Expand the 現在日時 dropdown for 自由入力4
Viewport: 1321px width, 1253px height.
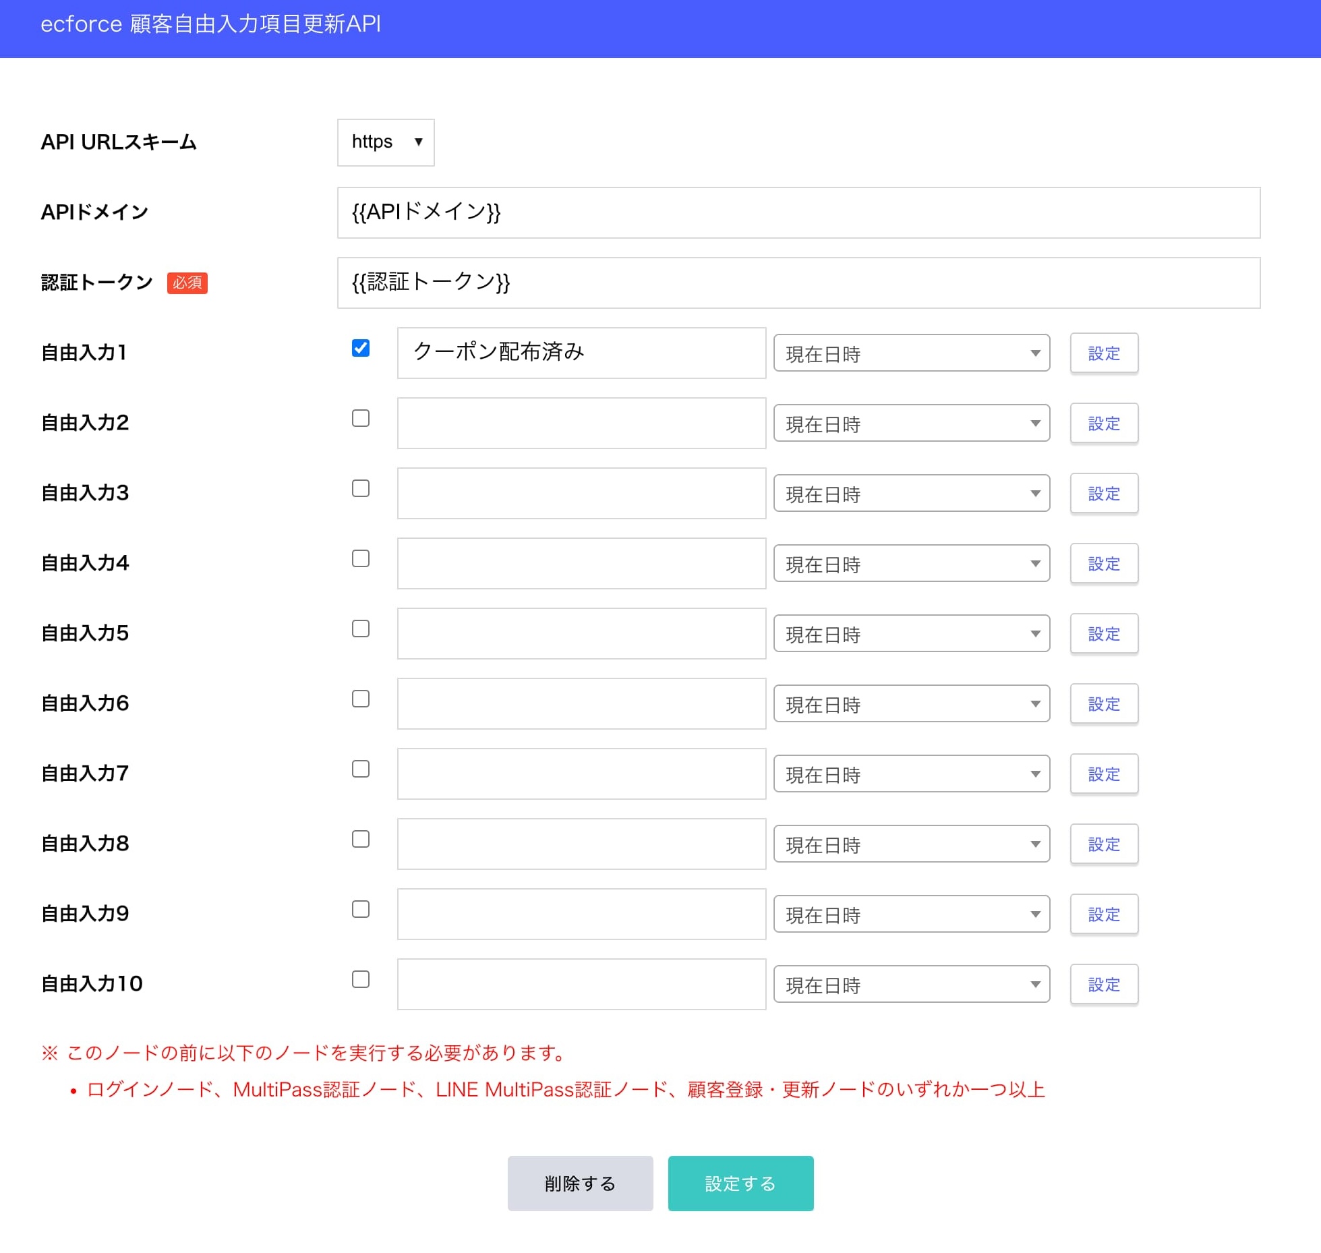point(912,563)
